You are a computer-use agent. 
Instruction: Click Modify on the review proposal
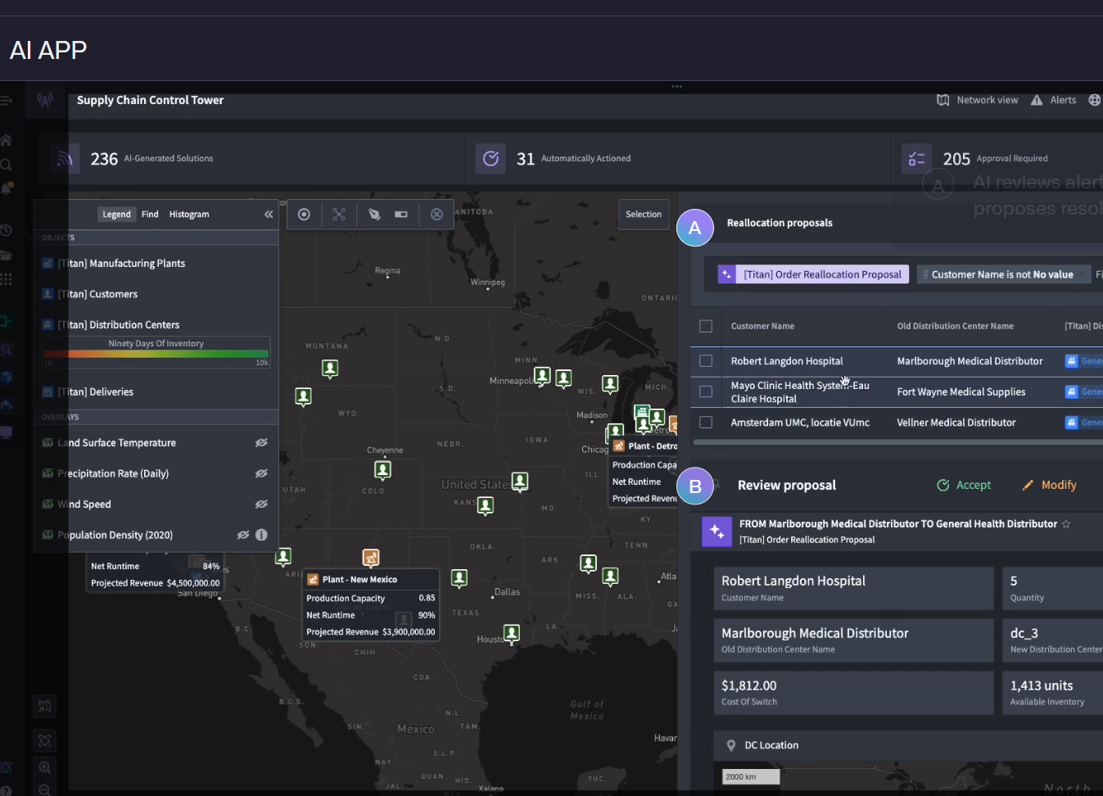coord(1049,486)
